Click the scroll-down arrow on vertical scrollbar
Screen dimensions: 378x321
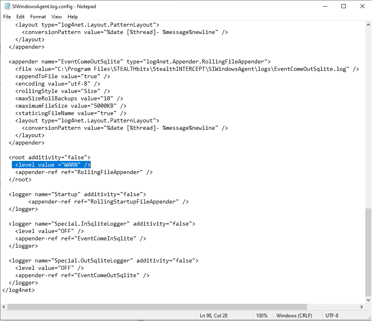click(369, 300)
